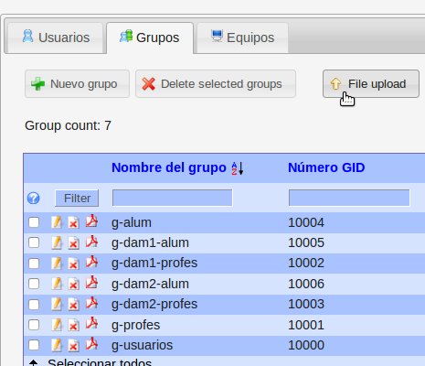The image size is (425, 366).
Task: Select the g-usuarios group name text
Action: click(142, 346)
